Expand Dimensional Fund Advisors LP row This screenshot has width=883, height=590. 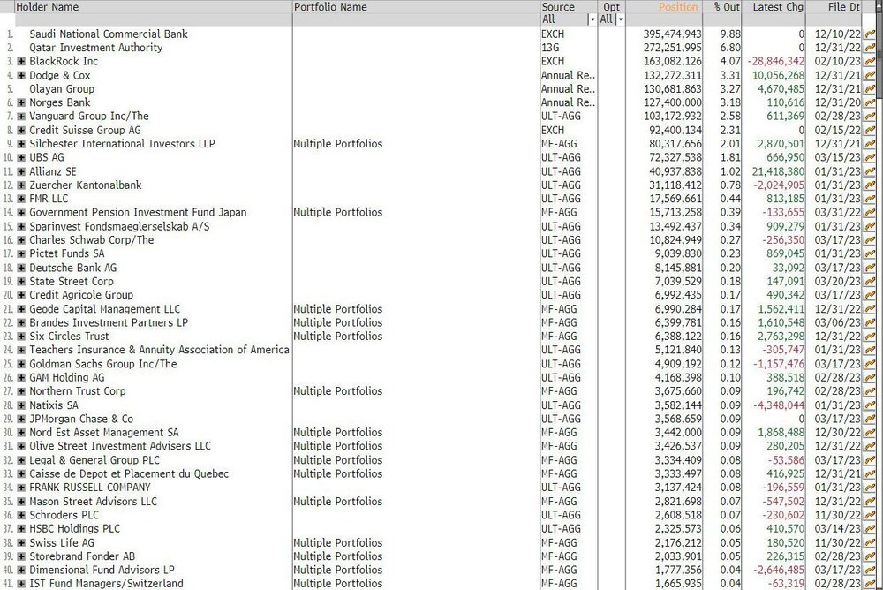tap(21, 571)
